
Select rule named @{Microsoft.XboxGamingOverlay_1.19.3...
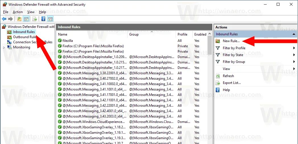coord(94,138)
